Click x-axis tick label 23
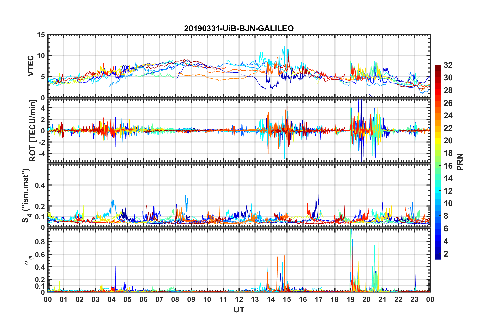478x324 pixels. pos(414,299)
